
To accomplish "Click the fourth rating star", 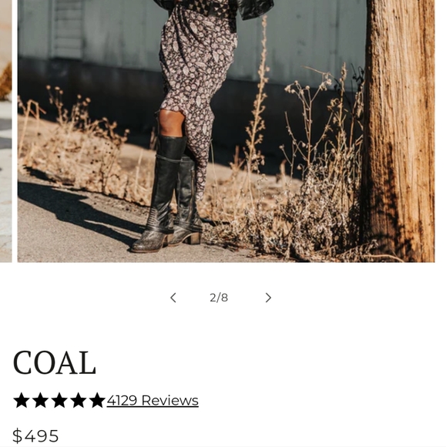I will click(x=79, y=400).
